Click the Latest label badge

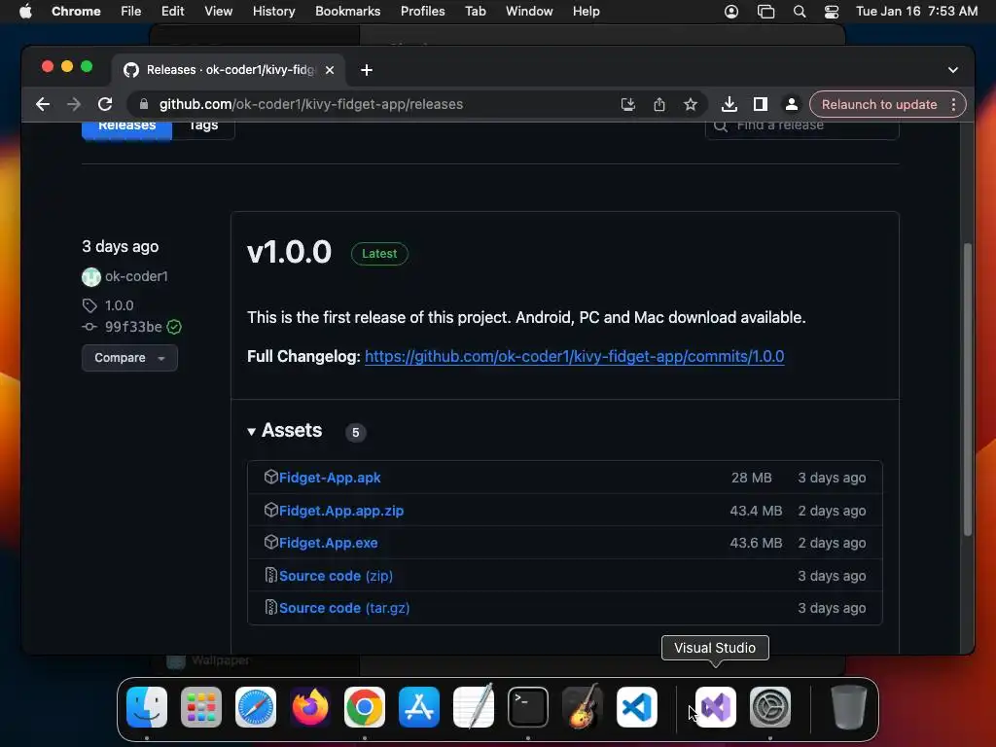[x=379, y=254]
